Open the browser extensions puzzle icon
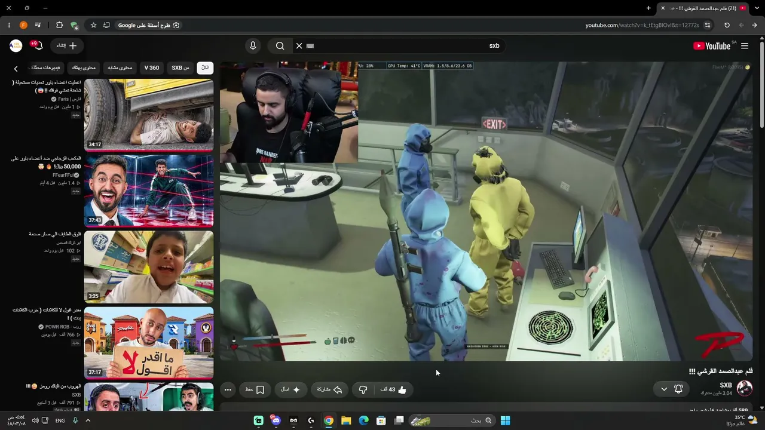 [59, 25]
